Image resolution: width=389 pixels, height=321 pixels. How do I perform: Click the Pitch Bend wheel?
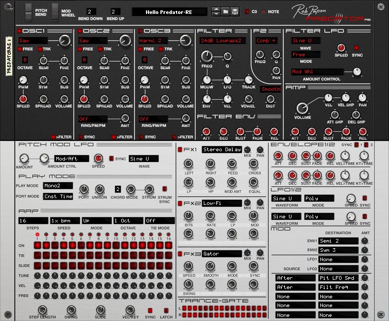(29, 10)
